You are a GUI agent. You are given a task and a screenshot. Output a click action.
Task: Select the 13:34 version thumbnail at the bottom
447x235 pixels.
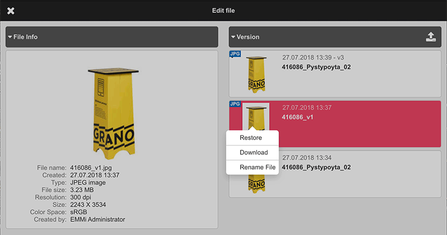tap(256, 184)
